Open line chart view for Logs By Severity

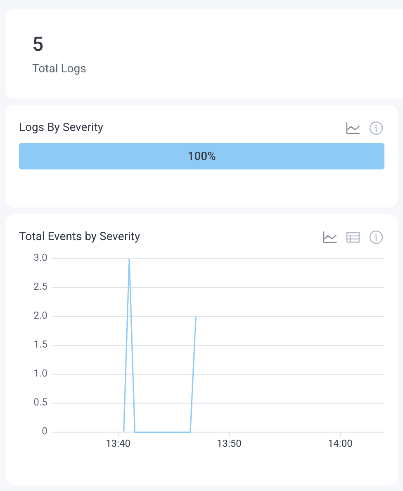pos(353,128)
